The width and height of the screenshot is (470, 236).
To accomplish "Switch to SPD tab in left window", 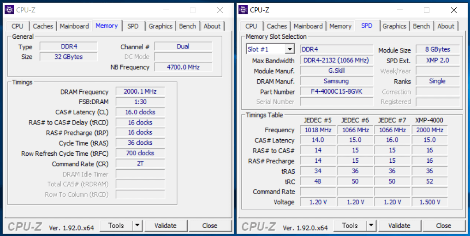I will tap(133, 26).
